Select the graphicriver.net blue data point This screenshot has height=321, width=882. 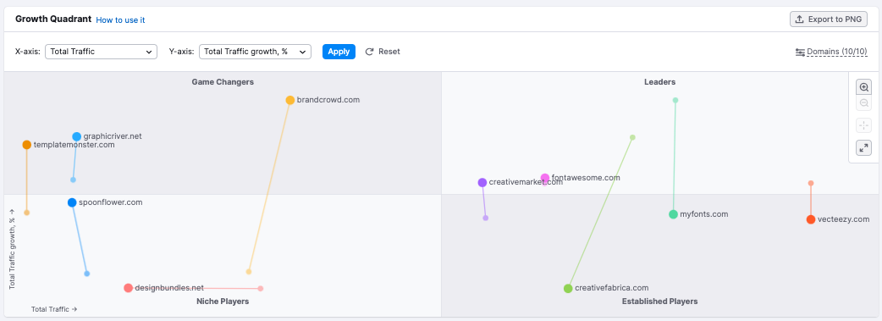click(76, 136)
